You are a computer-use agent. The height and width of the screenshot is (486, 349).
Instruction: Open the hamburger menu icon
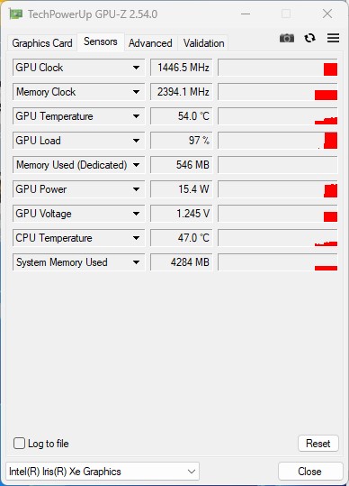[x=333, y=38]
